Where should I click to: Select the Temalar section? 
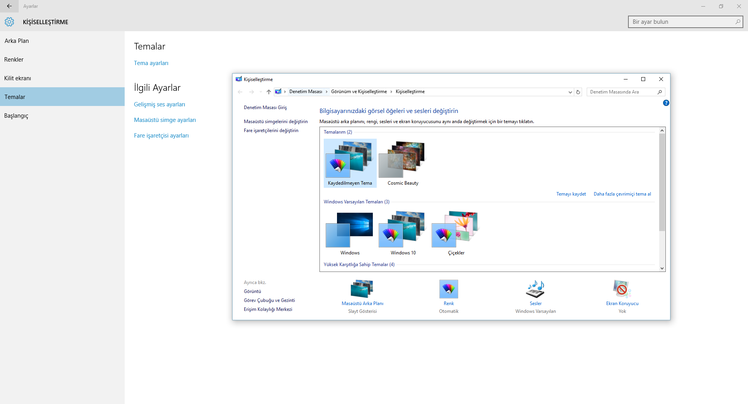62,97
